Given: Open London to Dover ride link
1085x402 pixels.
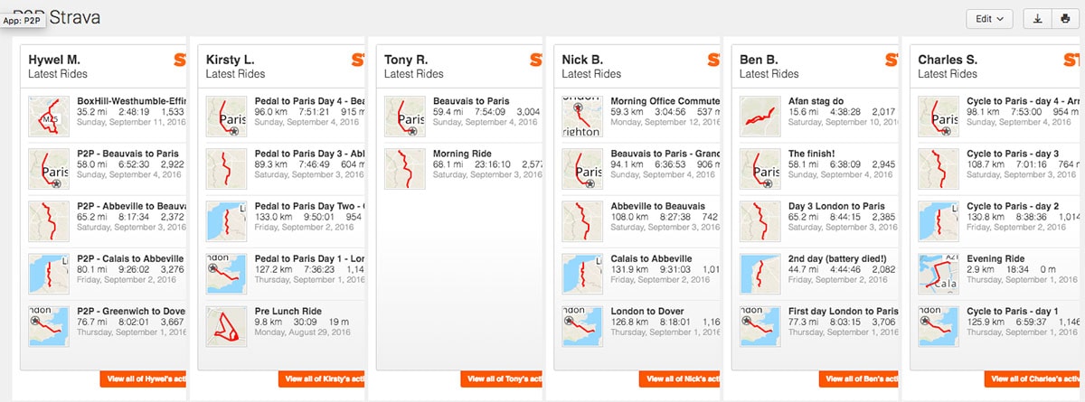Looking at the screenshot, I should (x=647, y=311).
